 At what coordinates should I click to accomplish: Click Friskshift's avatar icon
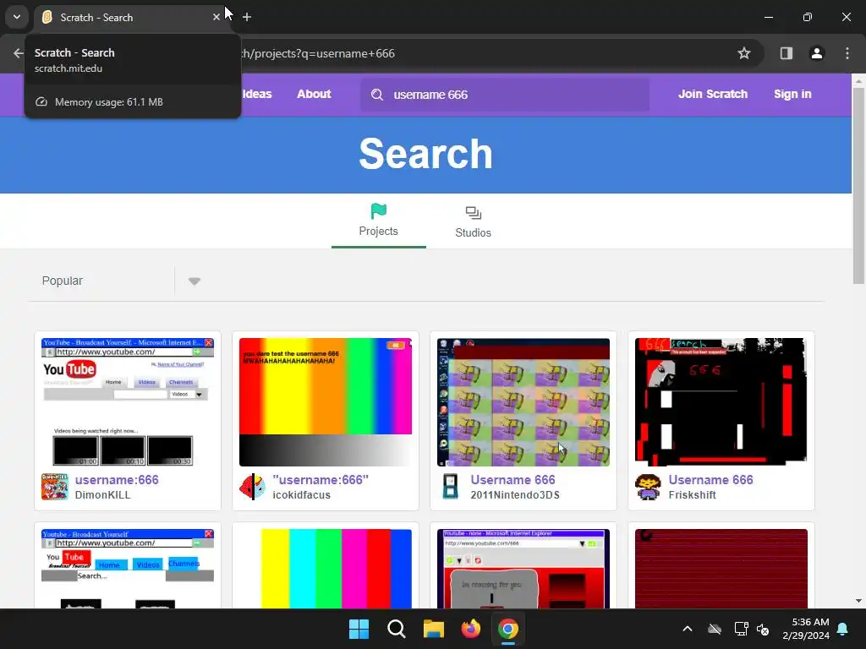648,487
